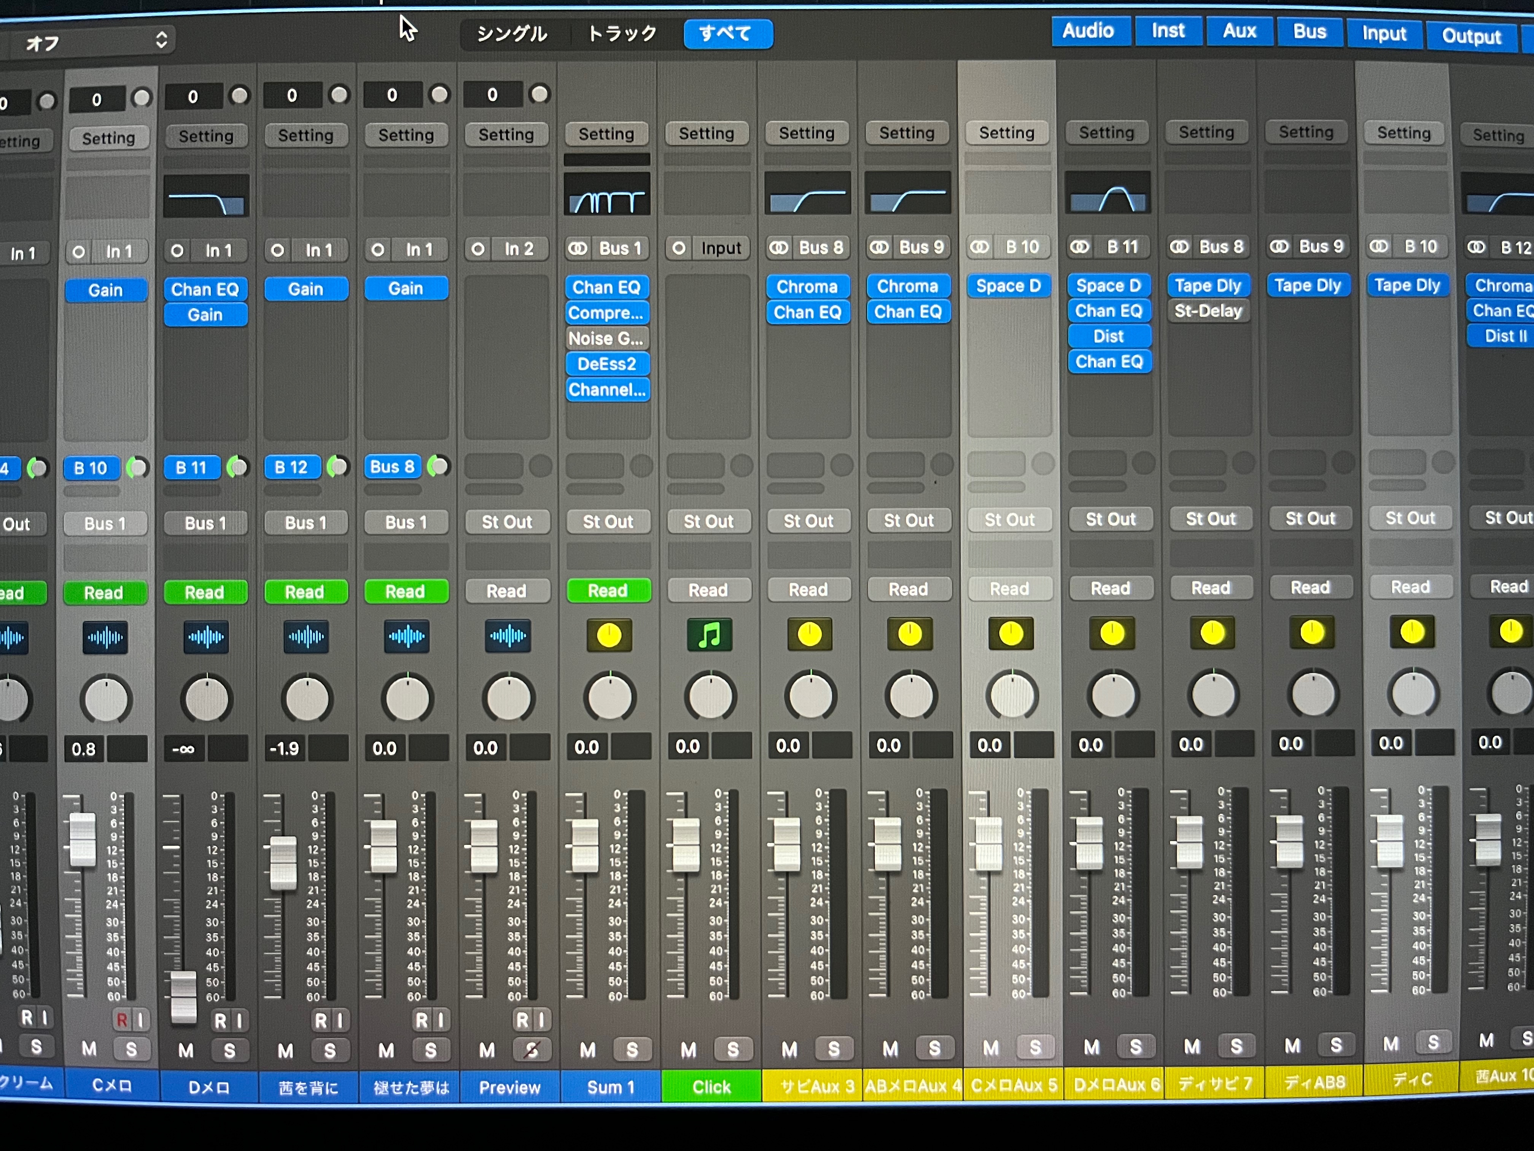The width and height of the screenshot is (1534, 1151).
Task: Toggle the Aux channel filter button
Action: pyautogui.click(x=1238, y=31)
